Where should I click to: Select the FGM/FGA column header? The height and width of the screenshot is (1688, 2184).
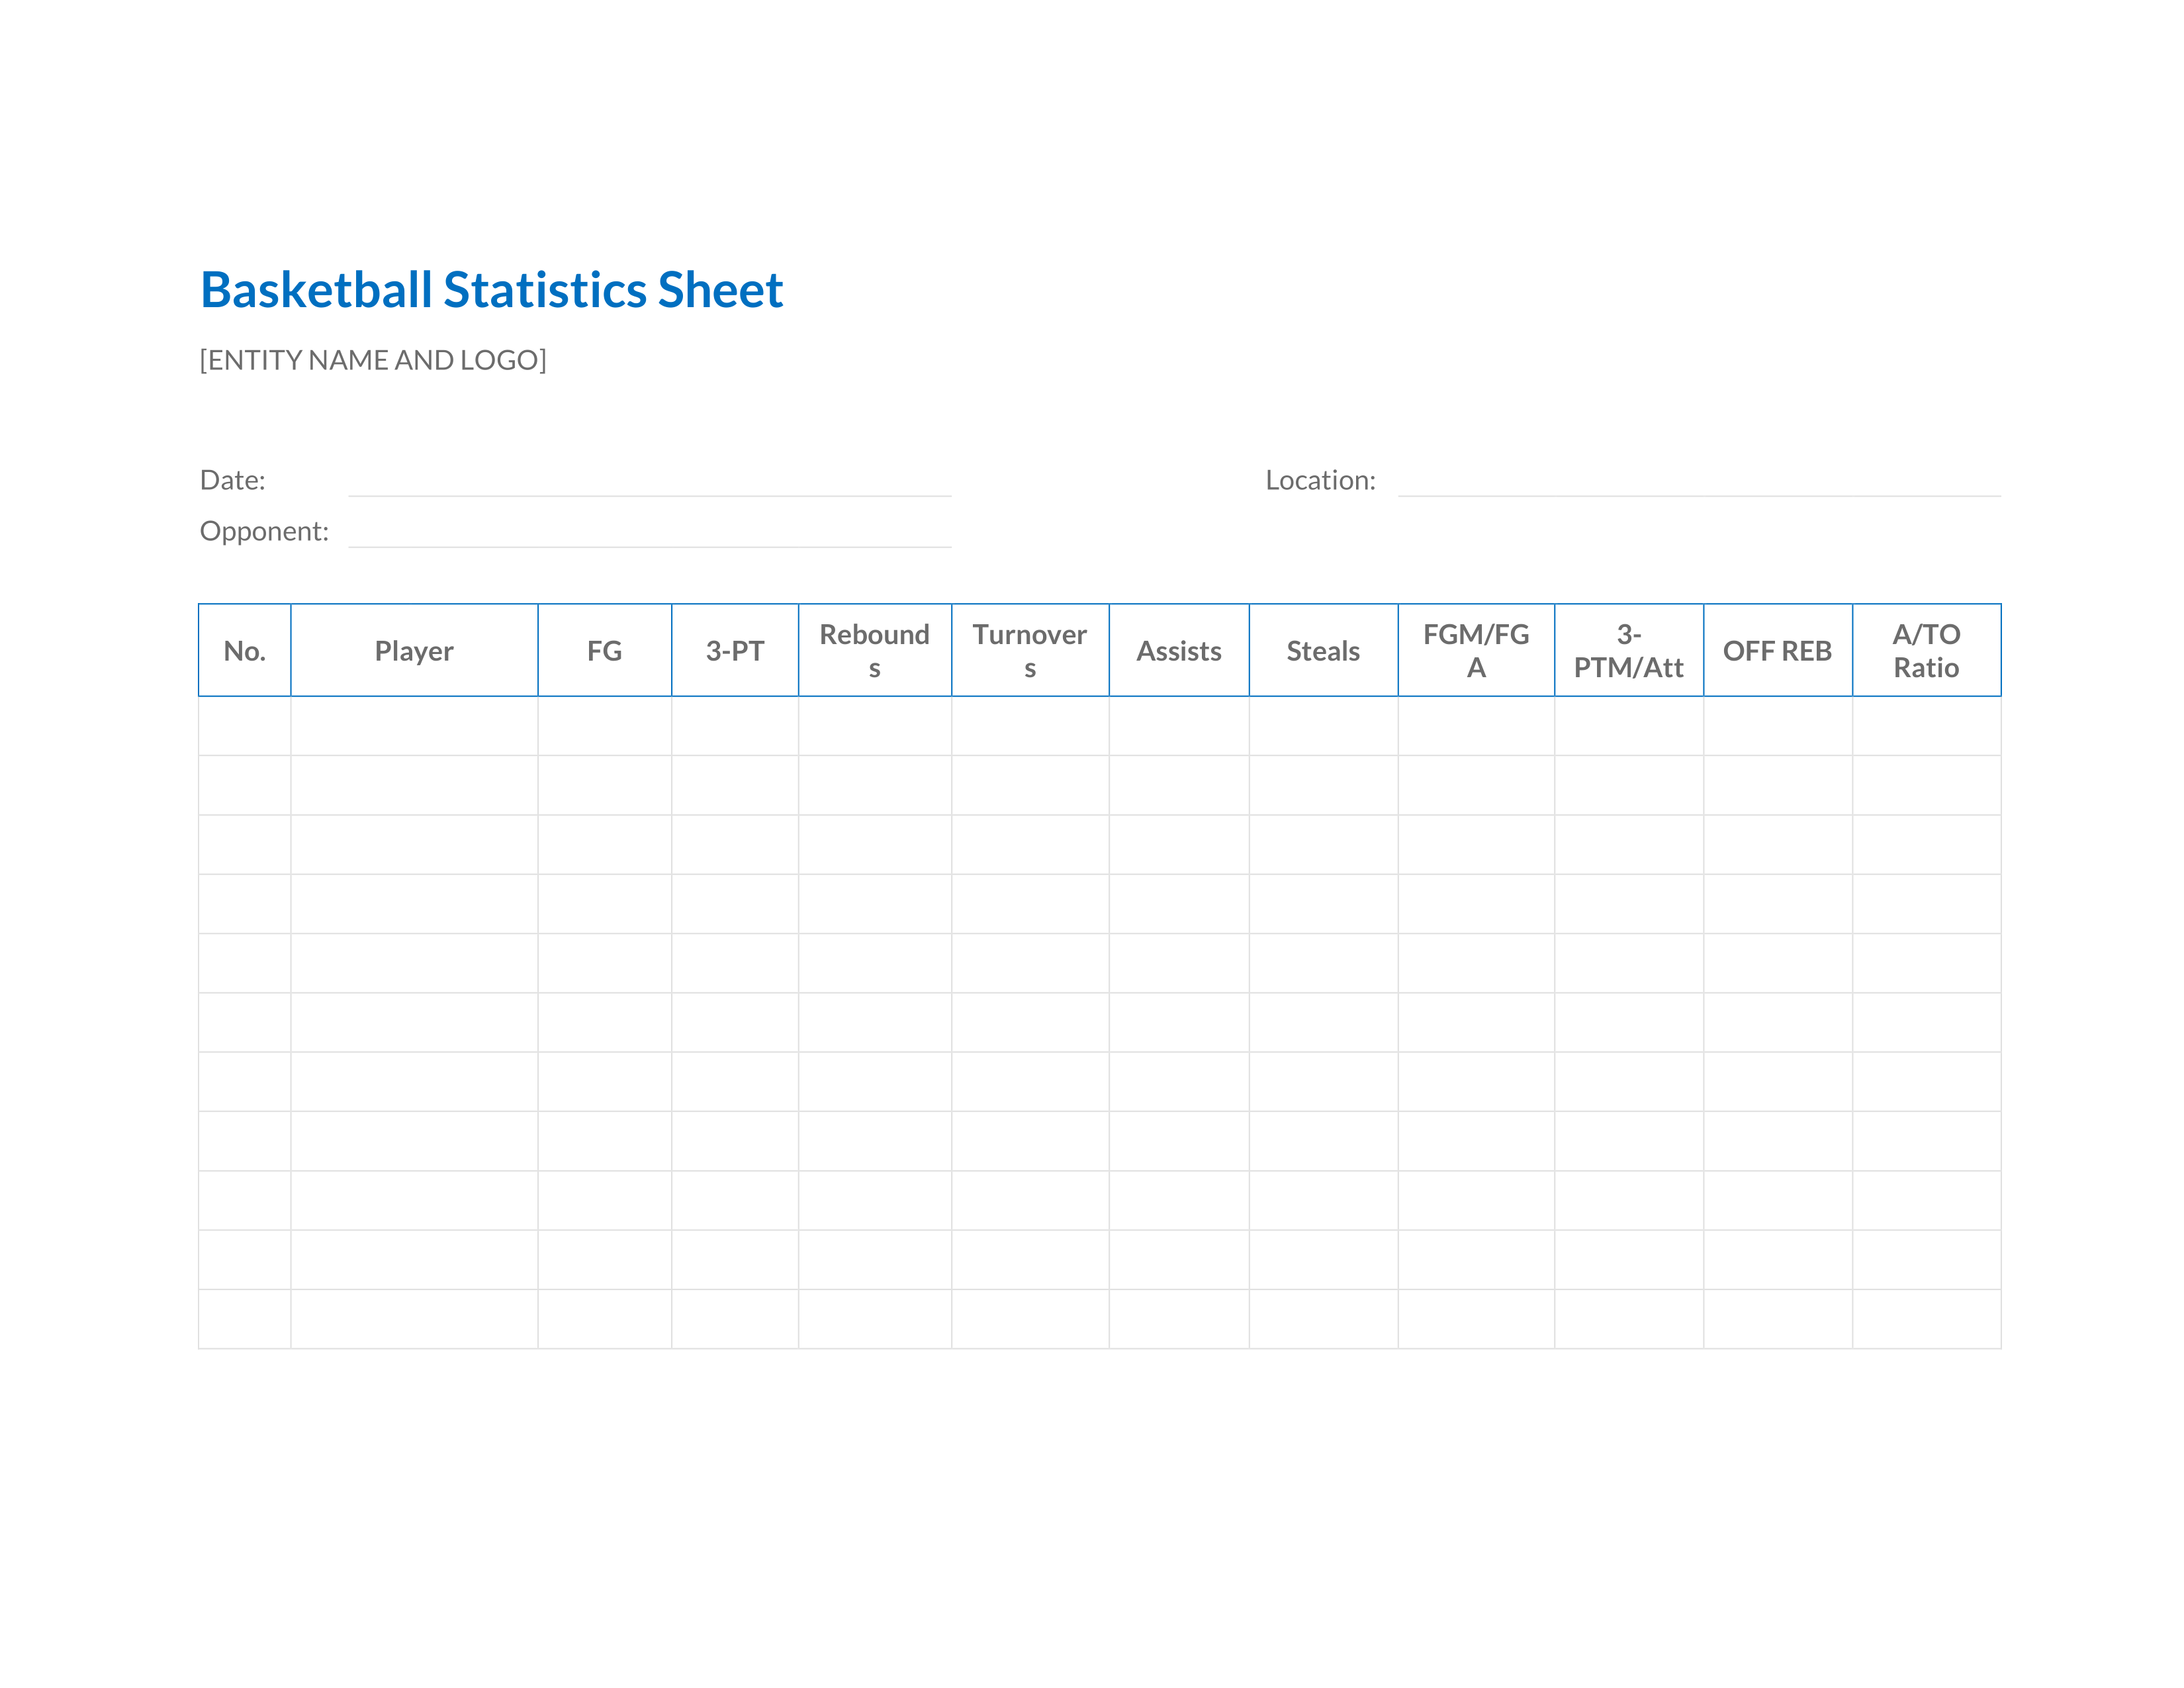coord(1476,650)
